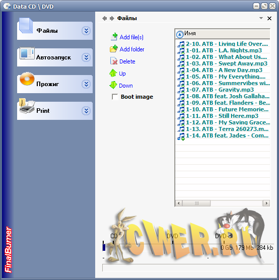
Task: Open the Print sidebar section
Action: pos(55,111)
